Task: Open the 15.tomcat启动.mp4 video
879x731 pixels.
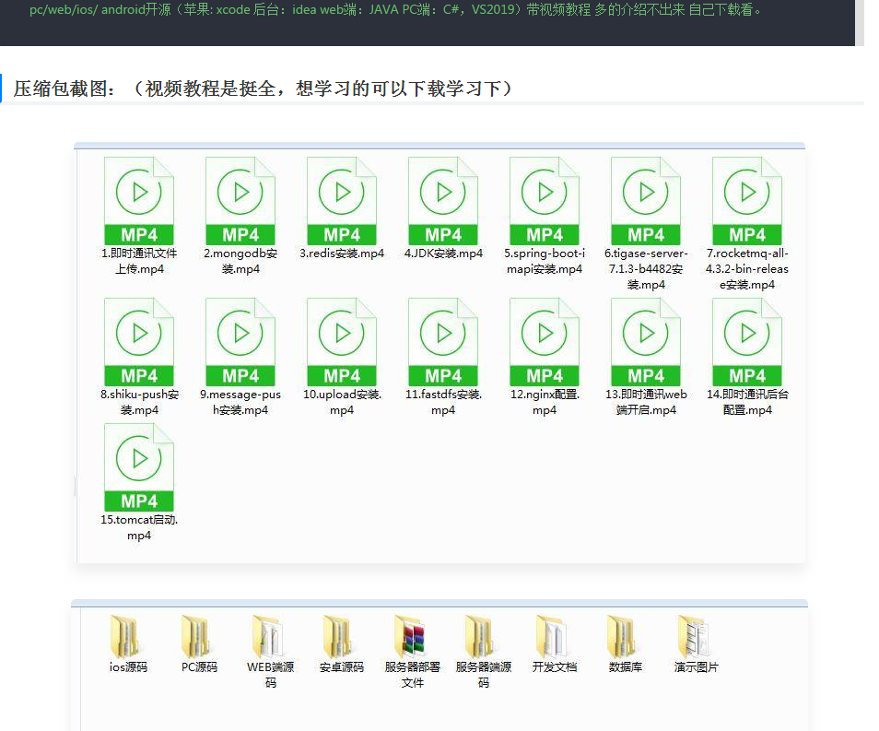Action: tap(139, 467)
